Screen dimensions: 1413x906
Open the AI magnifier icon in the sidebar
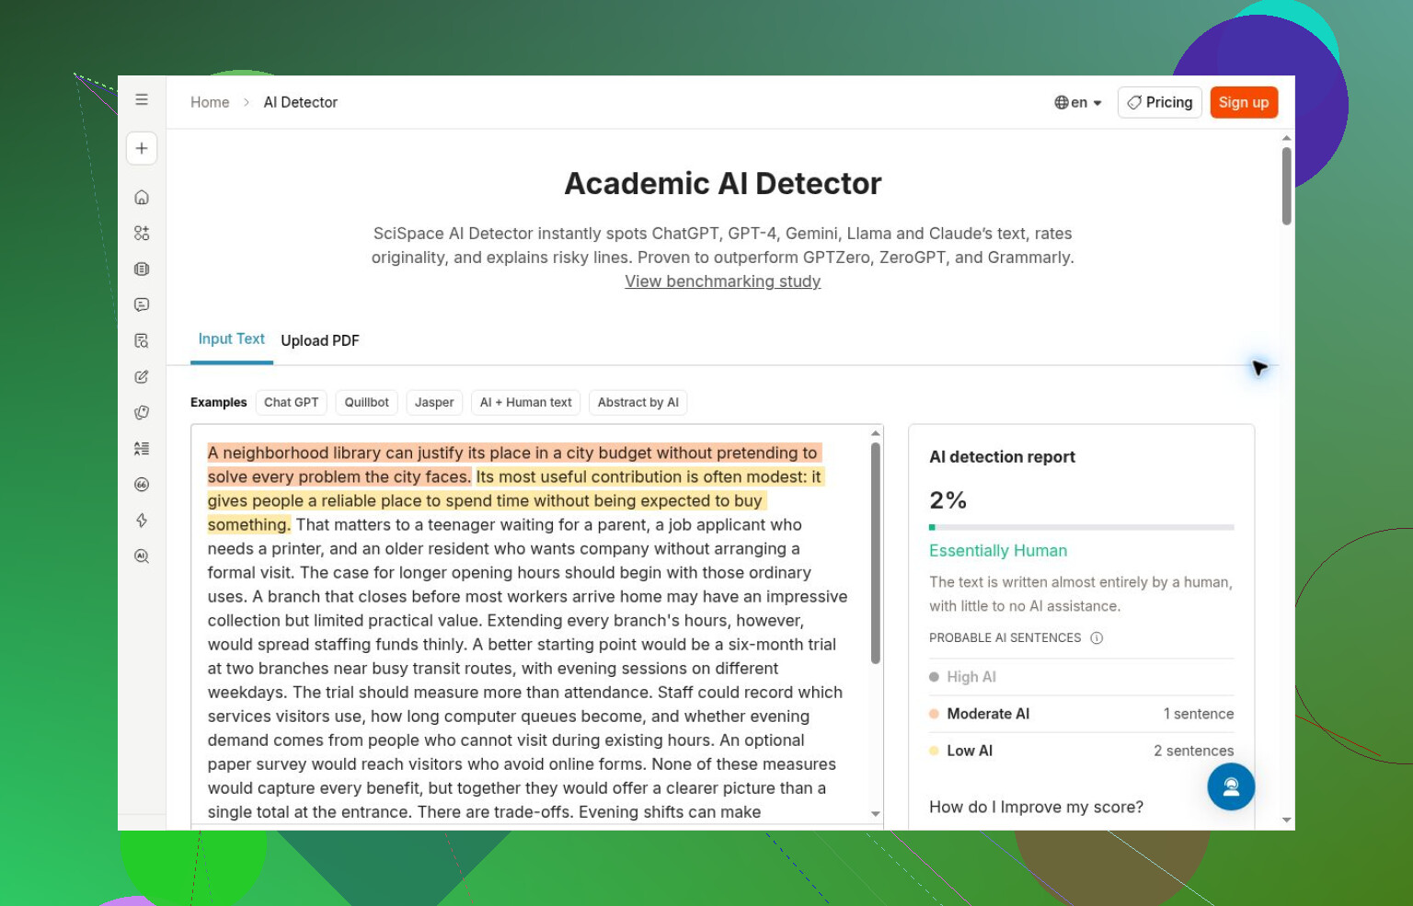pyautogui.click(x=142, y=556)
